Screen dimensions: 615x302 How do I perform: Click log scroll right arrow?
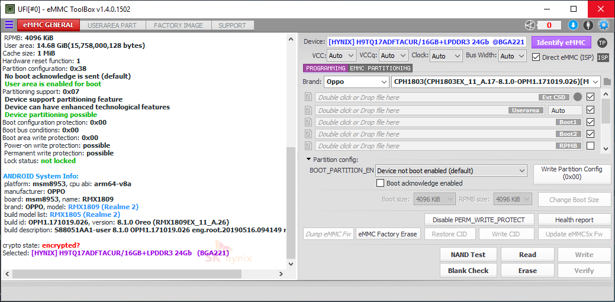[x=281, y=274]
